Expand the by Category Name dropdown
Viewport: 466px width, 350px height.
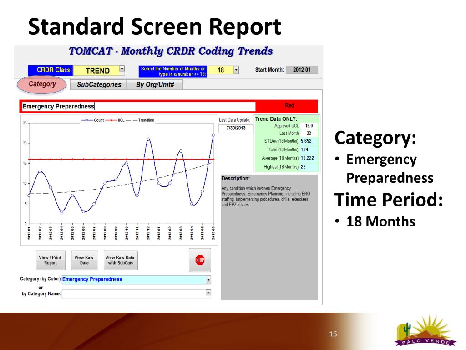click(x=208, y=293)
